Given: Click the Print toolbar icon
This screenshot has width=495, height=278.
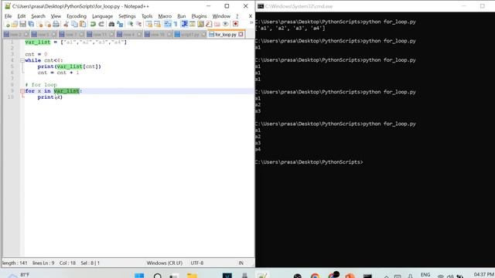Looking at the screenshot, I should pyautogui.click(x=56, y=24).
